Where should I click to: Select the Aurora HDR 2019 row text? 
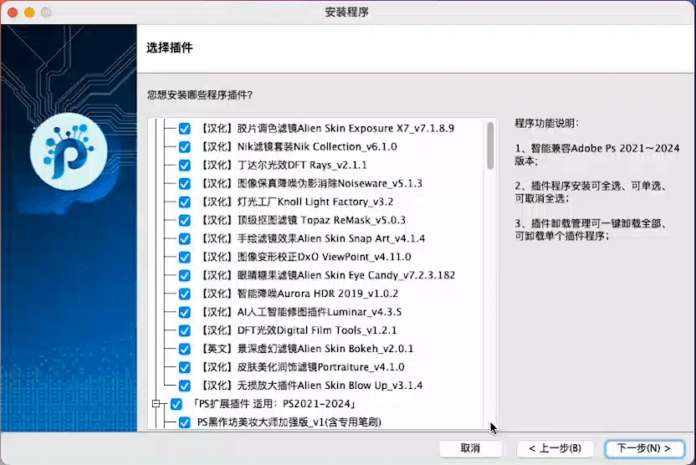pyautogui.click(x=299, y=294)
